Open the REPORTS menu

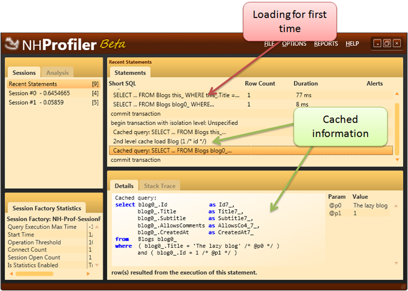tap(326, 44)
